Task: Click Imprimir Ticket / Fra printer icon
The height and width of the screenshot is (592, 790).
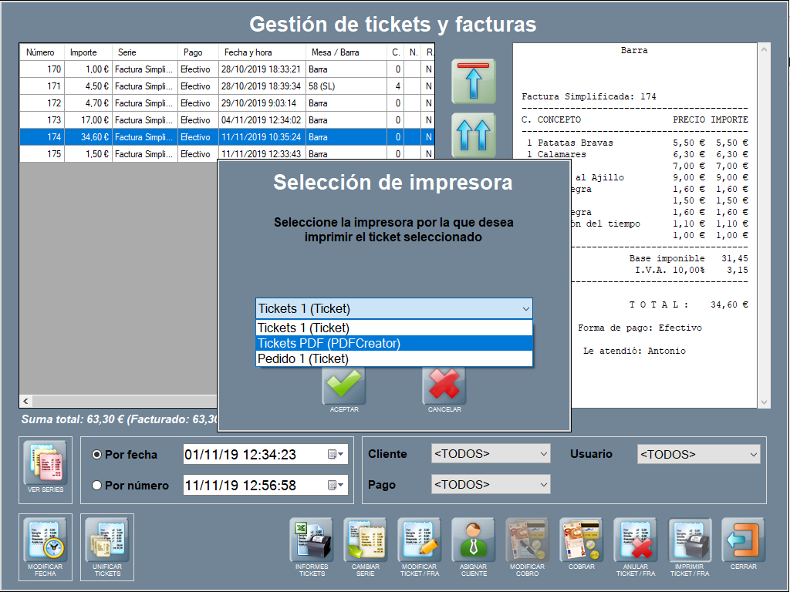Action: coord(690,540)
